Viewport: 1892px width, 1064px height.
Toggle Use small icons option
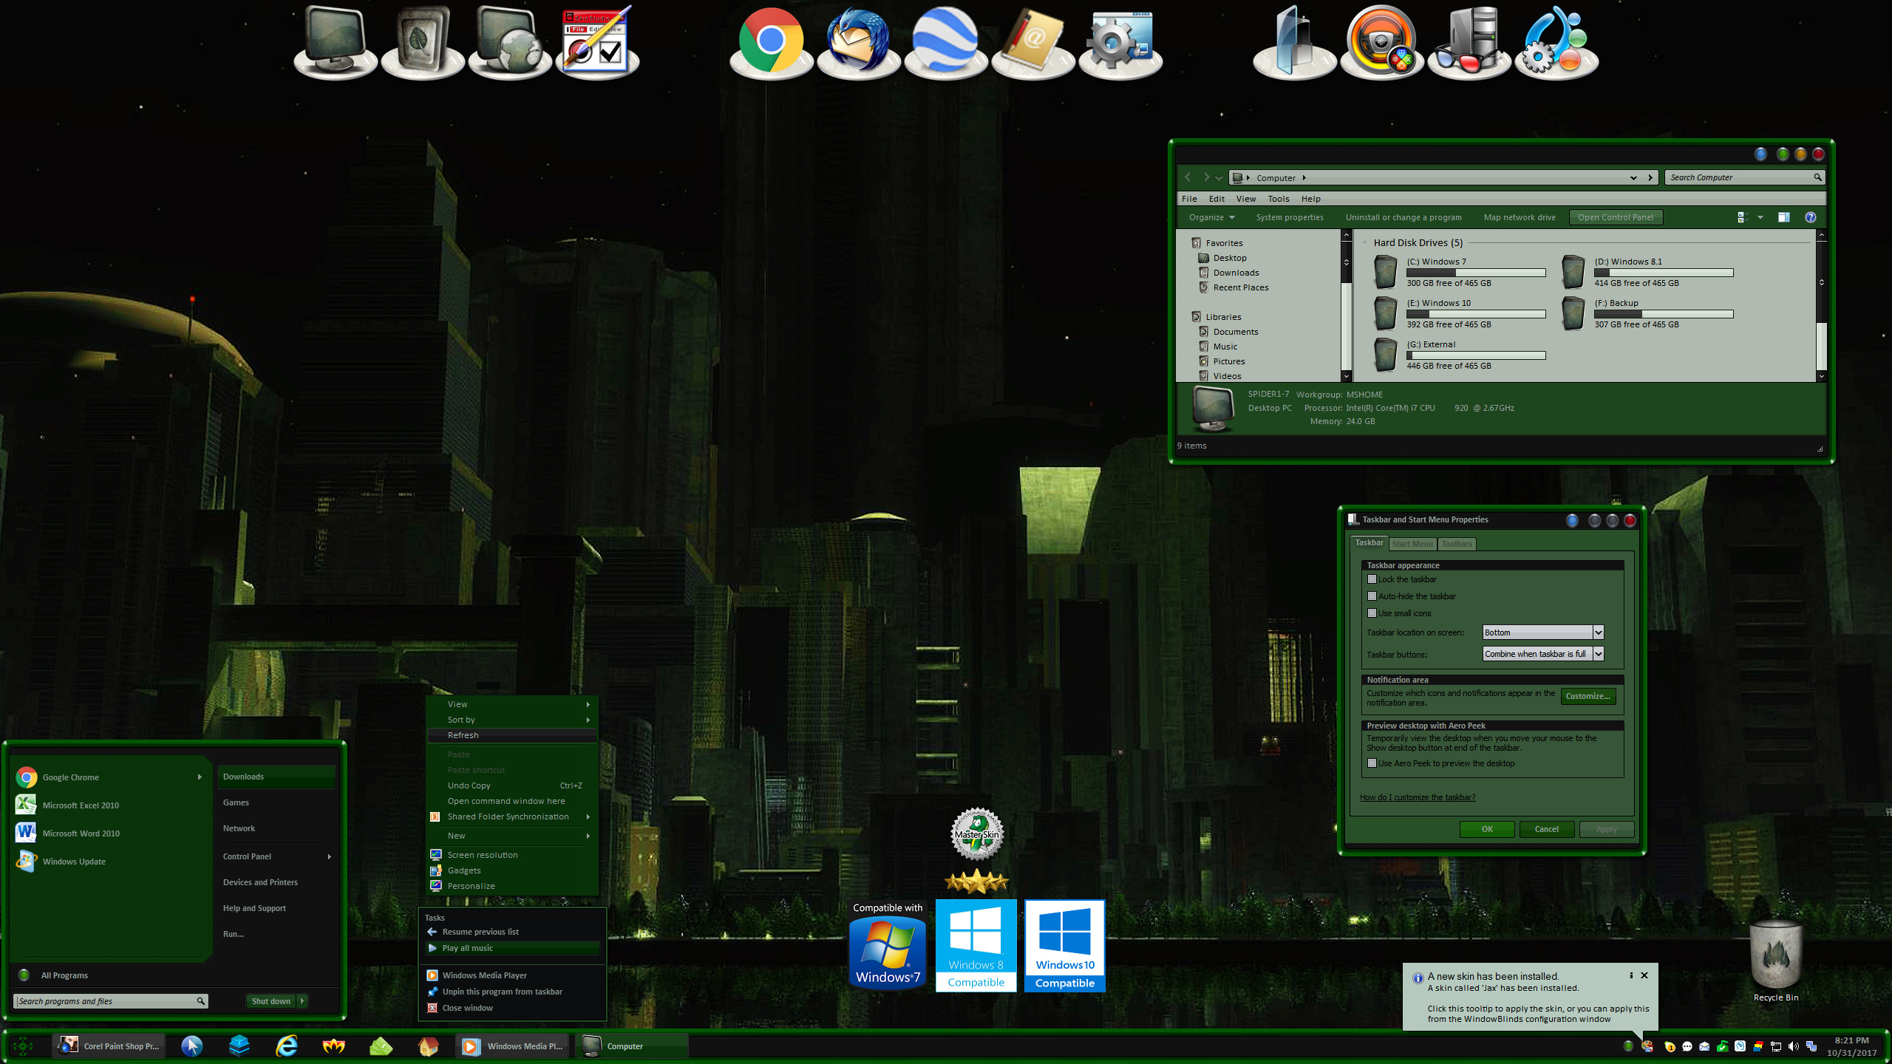pos(1372,613)
